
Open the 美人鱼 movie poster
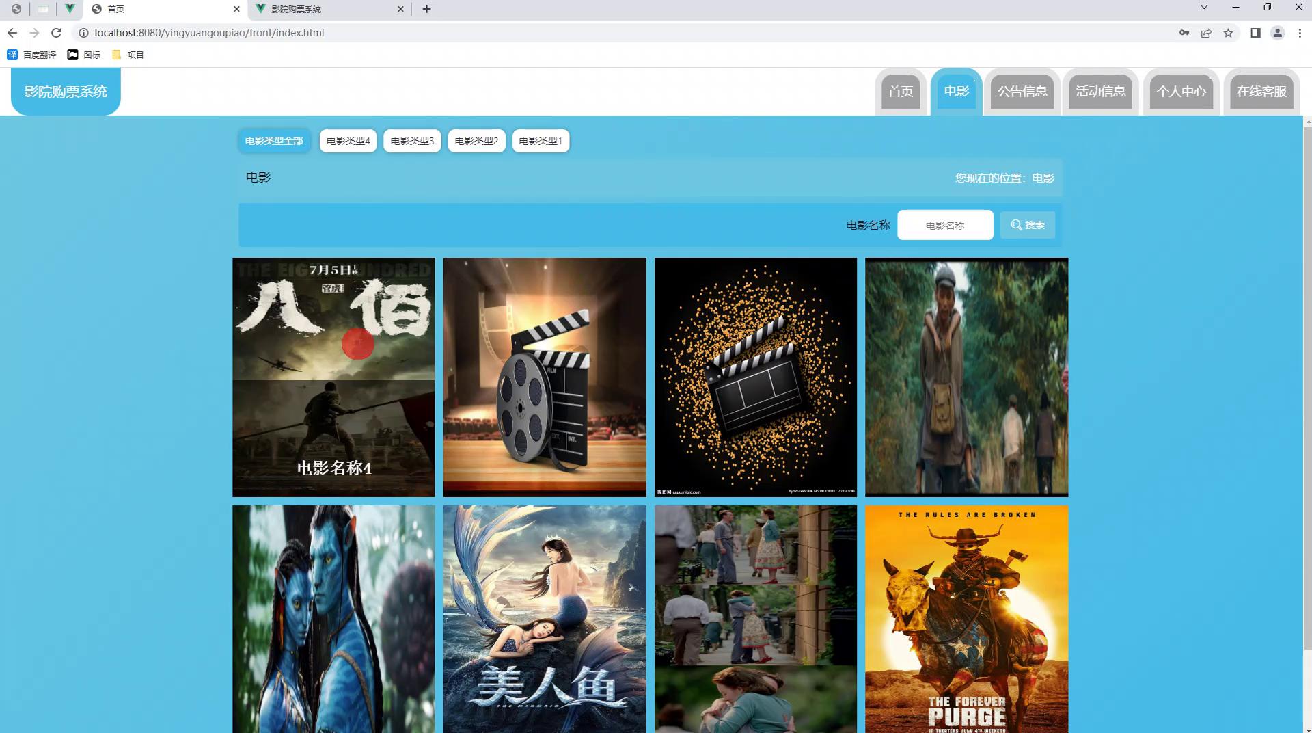(x=545, y=619)
